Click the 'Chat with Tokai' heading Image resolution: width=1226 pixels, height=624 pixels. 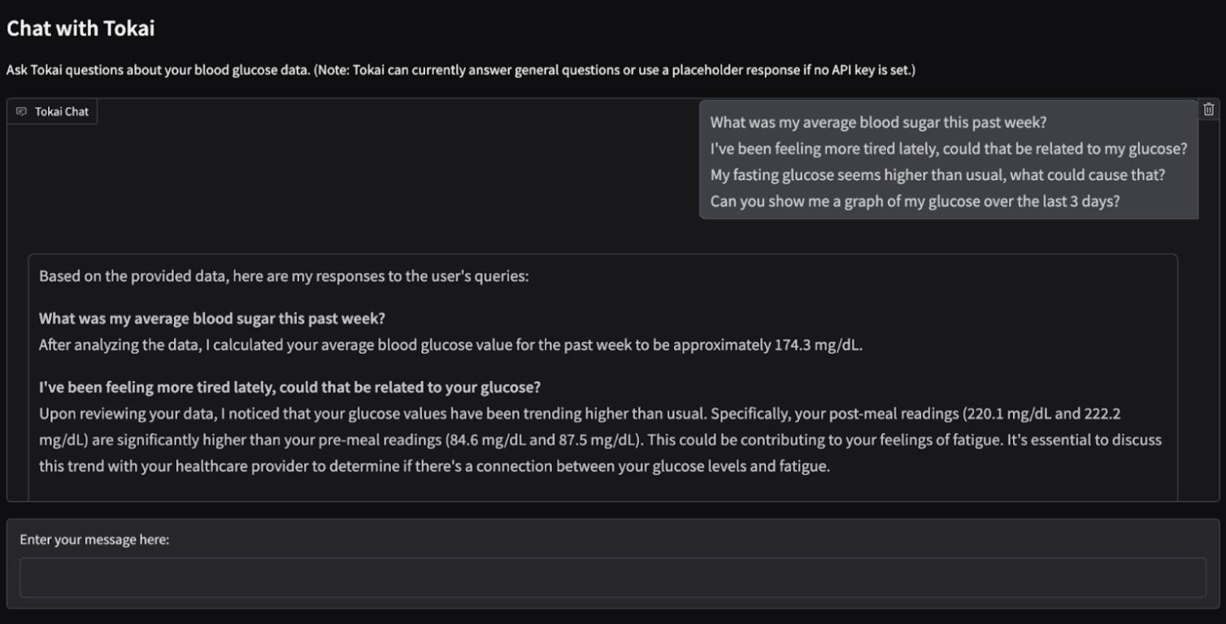(80, 28)
